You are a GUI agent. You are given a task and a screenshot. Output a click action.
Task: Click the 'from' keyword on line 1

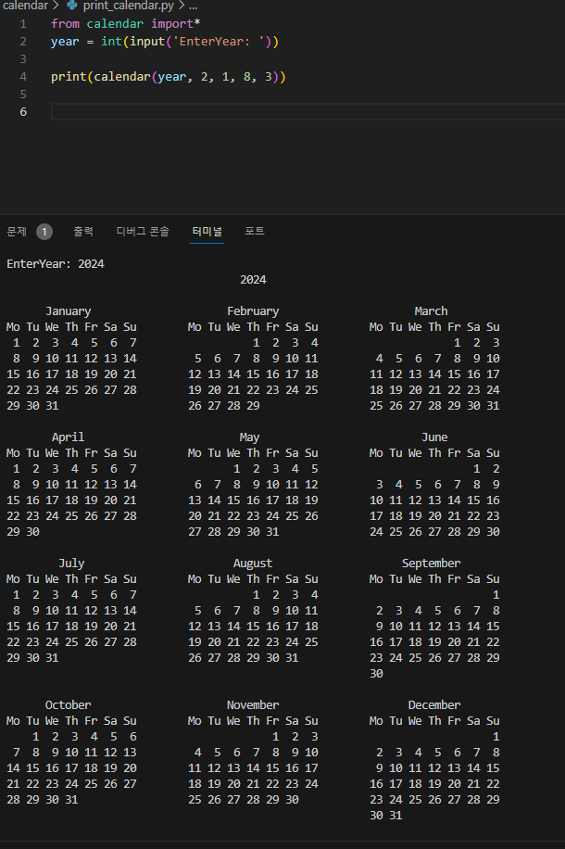(x=65, y=24)
